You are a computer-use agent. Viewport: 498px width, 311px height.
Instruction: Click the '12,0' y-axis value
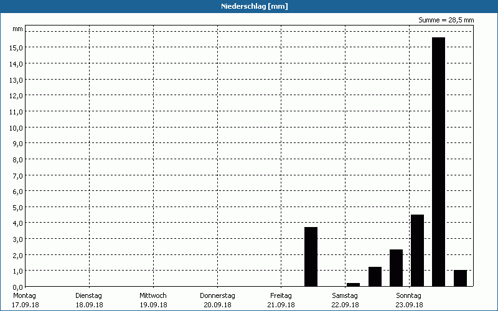(x=16, y=96)
